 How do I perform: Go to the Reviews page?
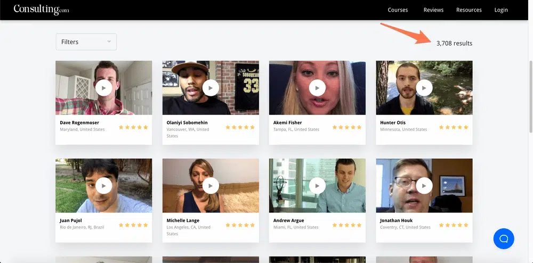pos(433,10)
